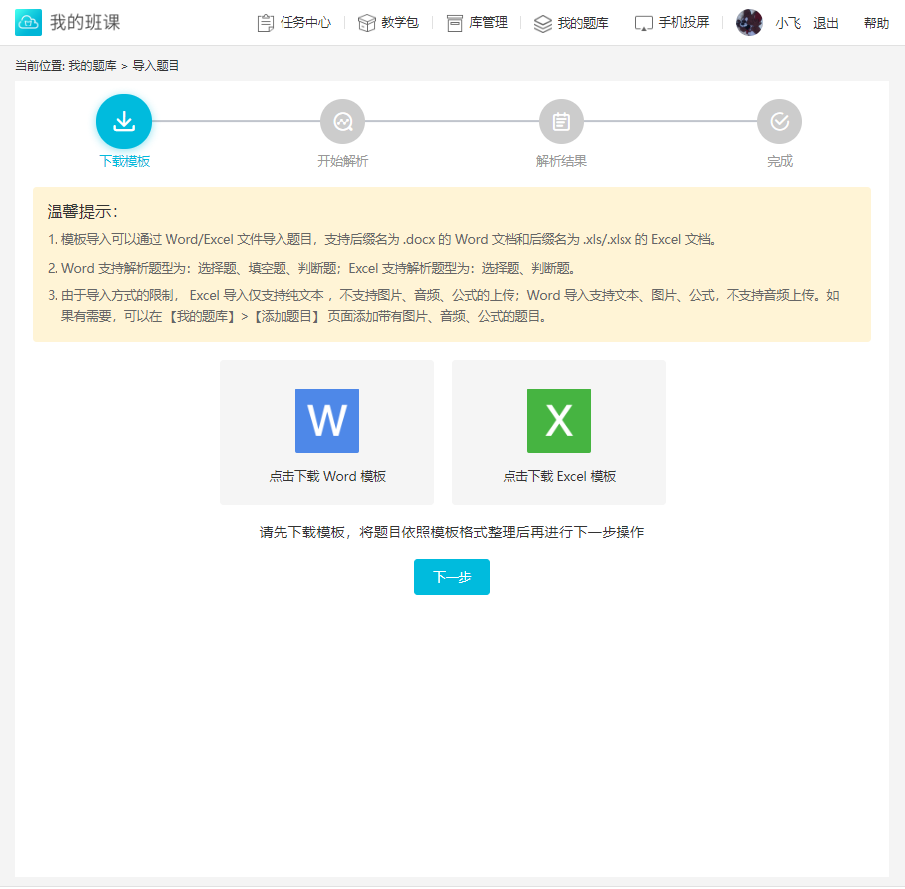905x889 pixels.
Task: Click tip 3 about import limitations
Action: point(443,306)
